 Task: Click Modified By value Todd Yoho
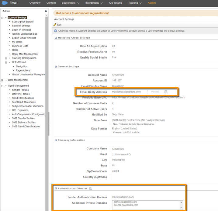point(118,114)
